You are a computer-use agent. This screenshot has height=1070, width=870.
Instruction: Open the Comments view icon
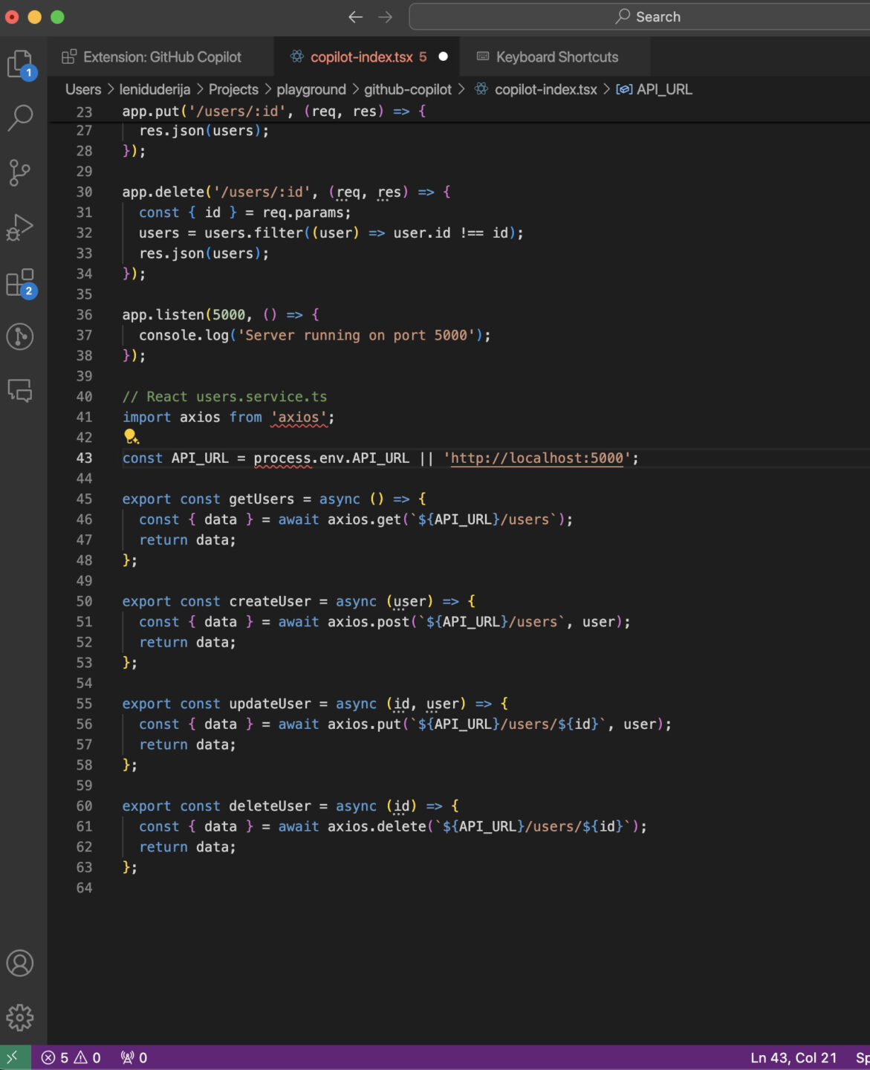[20, 389]
